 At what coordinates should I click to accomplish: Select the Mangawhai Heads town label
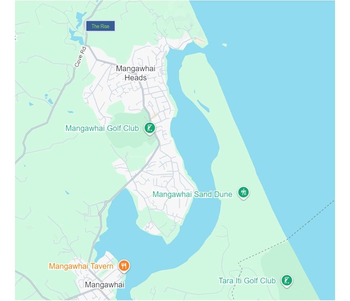tap(135, 73)
